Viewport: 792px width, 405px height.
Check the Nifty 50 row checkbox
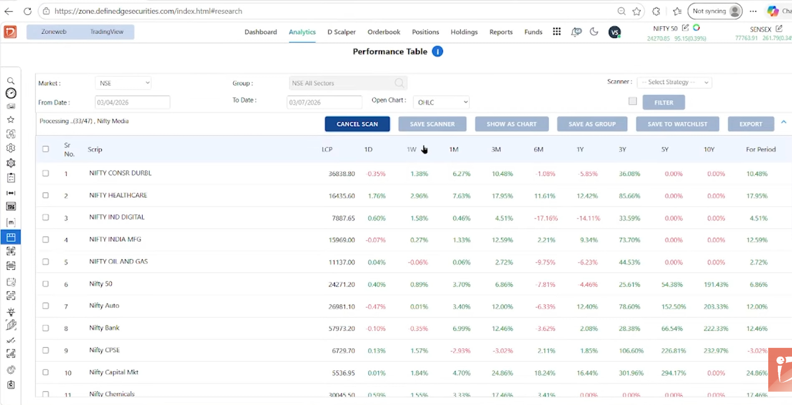(45, 284)
